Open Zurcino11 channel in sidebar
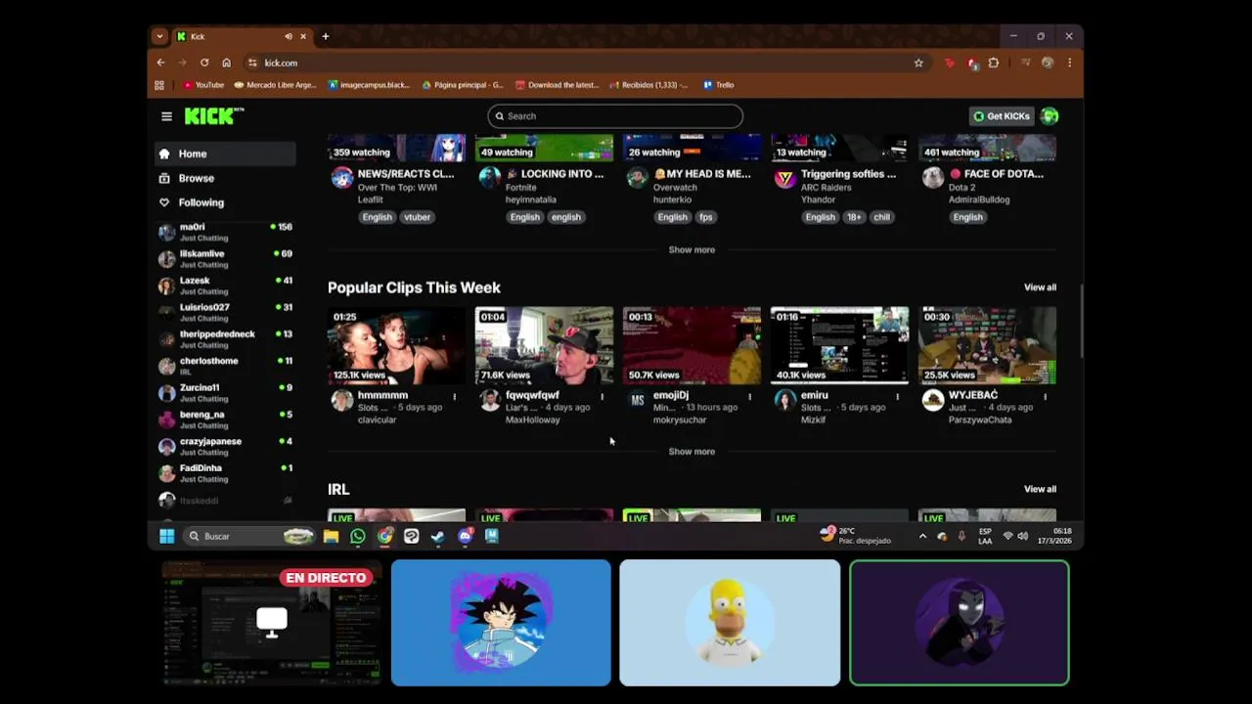Screen dimensions: 1252x704 tap(225, 393)
